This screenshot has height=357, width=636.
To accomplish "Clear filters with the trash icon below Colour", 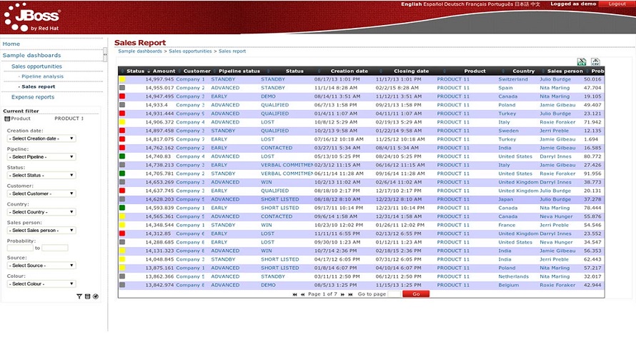I will coord(87,296).
